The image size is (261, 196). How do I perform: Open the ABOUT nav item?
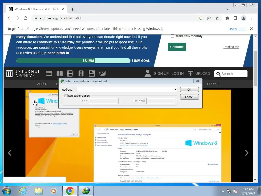(x=42, y=84)
